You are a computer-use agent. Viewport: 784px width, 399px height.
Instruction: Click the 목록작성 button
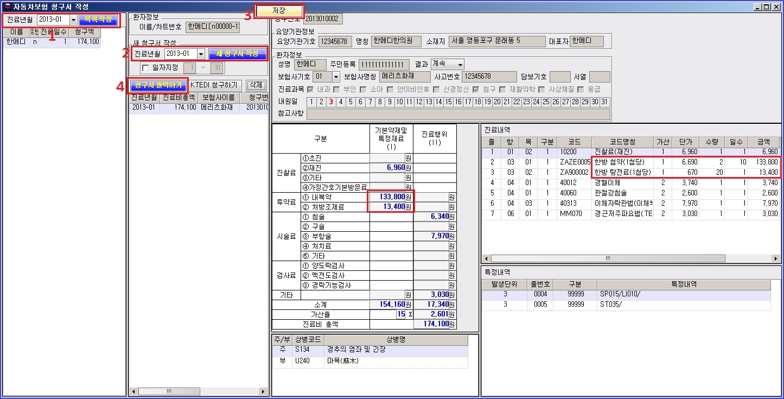point(98,20)
